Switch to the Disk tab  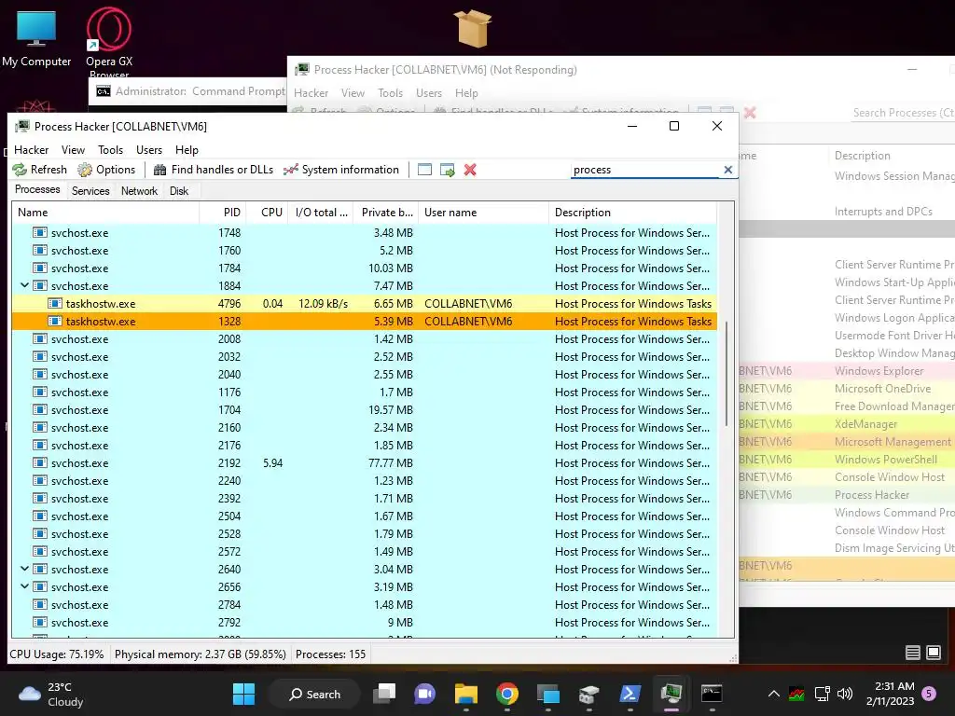[x=179, y=190]
